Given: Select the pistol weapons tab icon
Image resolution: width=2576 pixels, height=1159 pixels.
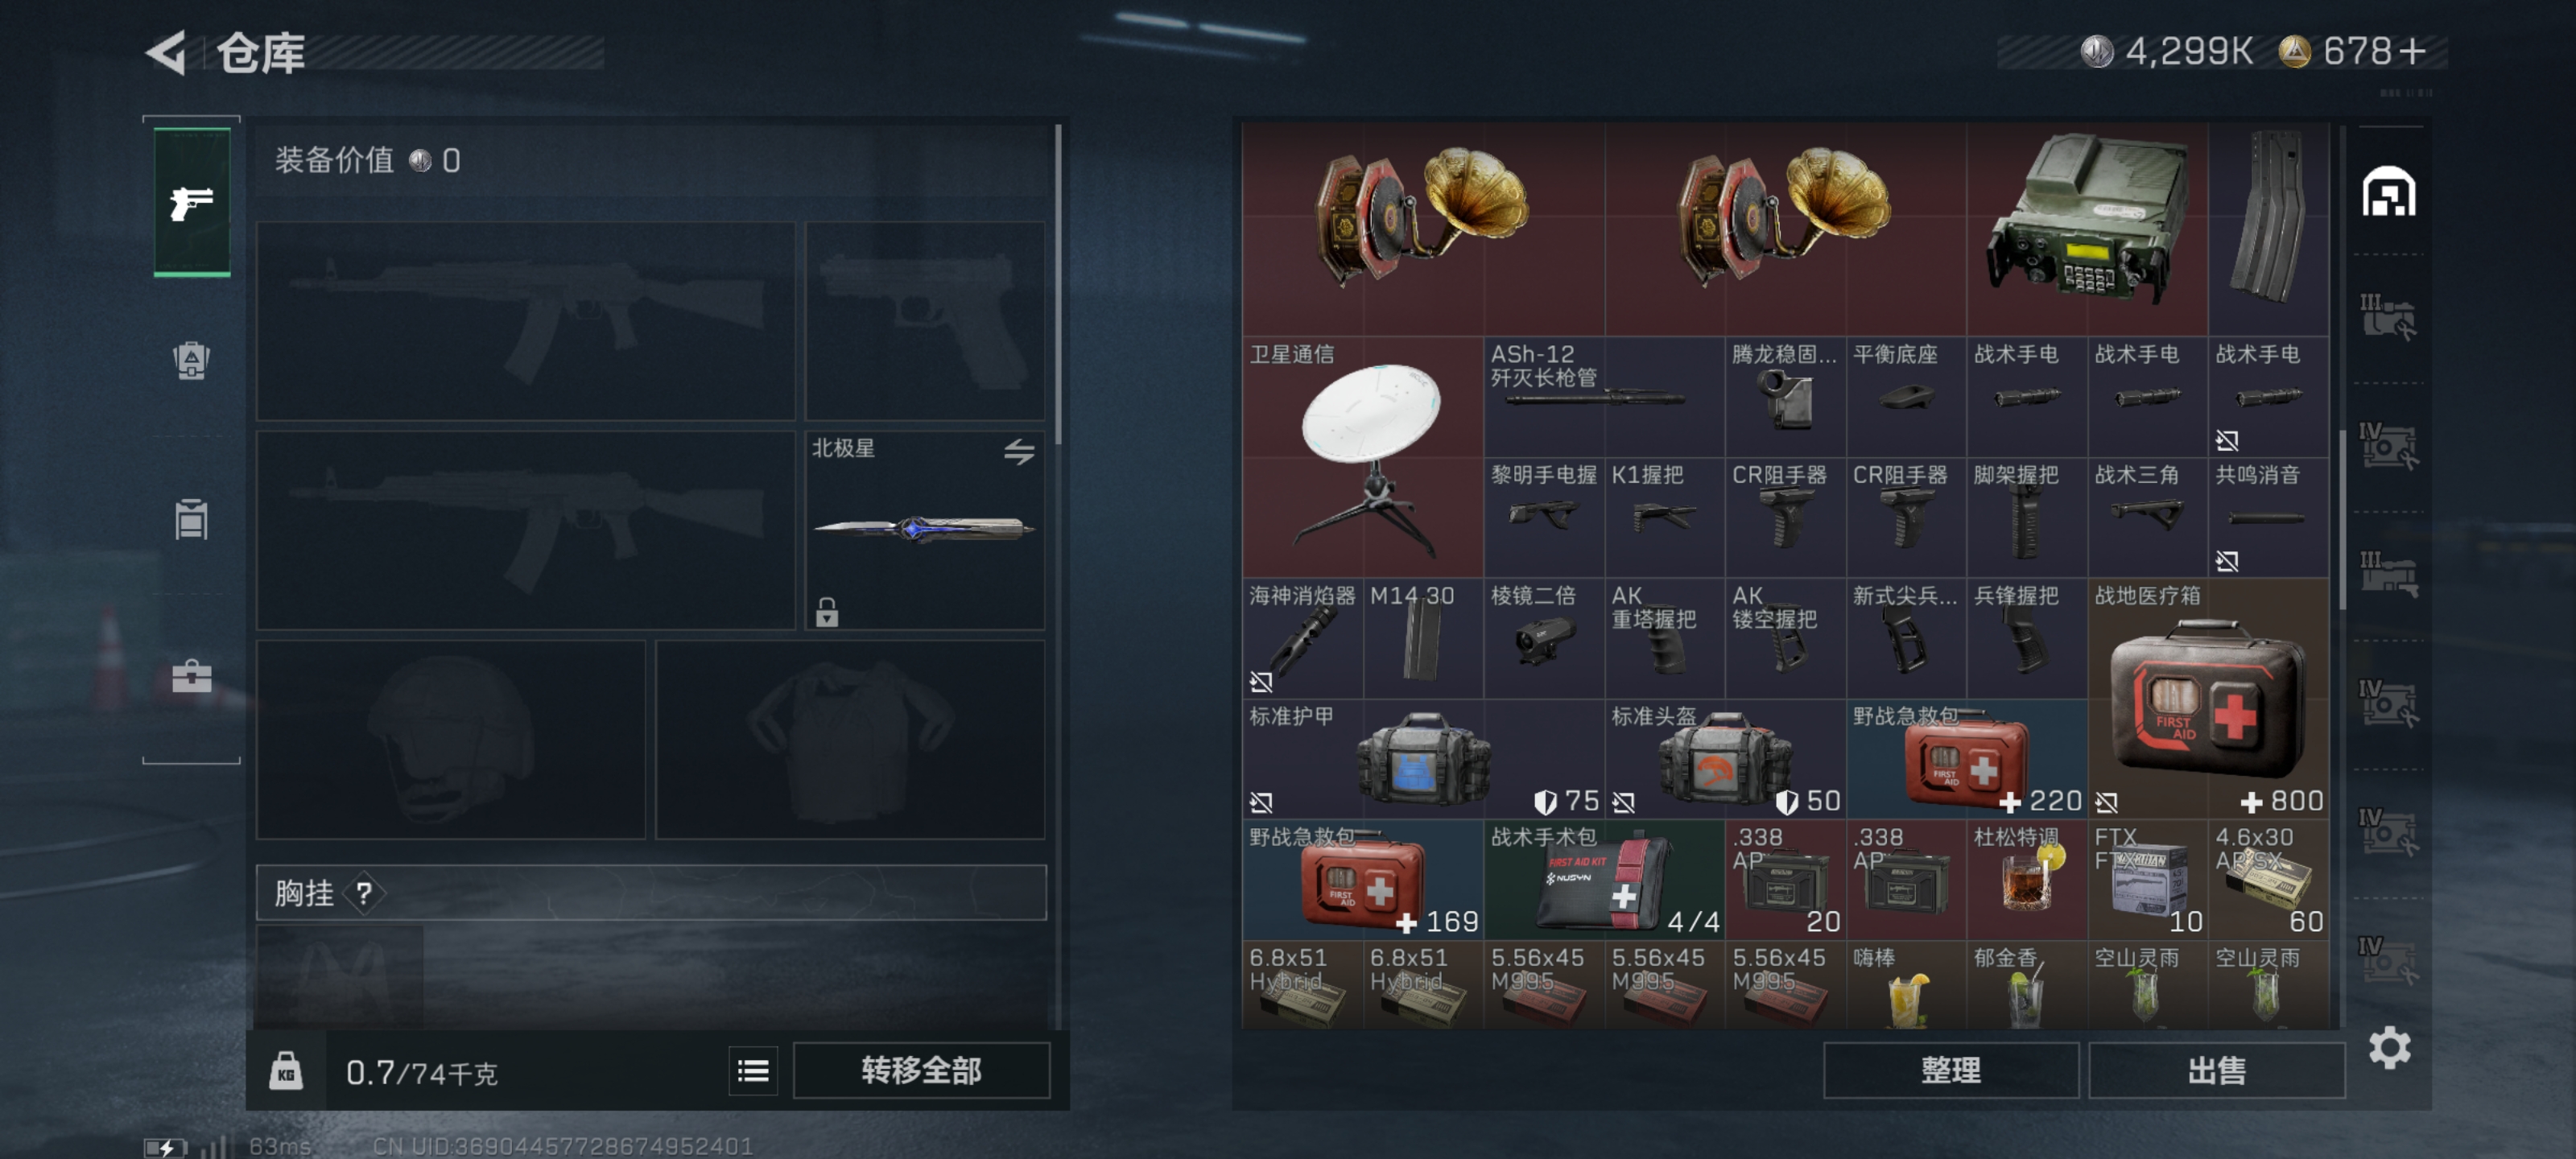Looking at the screenshot, I should [191, 203].
